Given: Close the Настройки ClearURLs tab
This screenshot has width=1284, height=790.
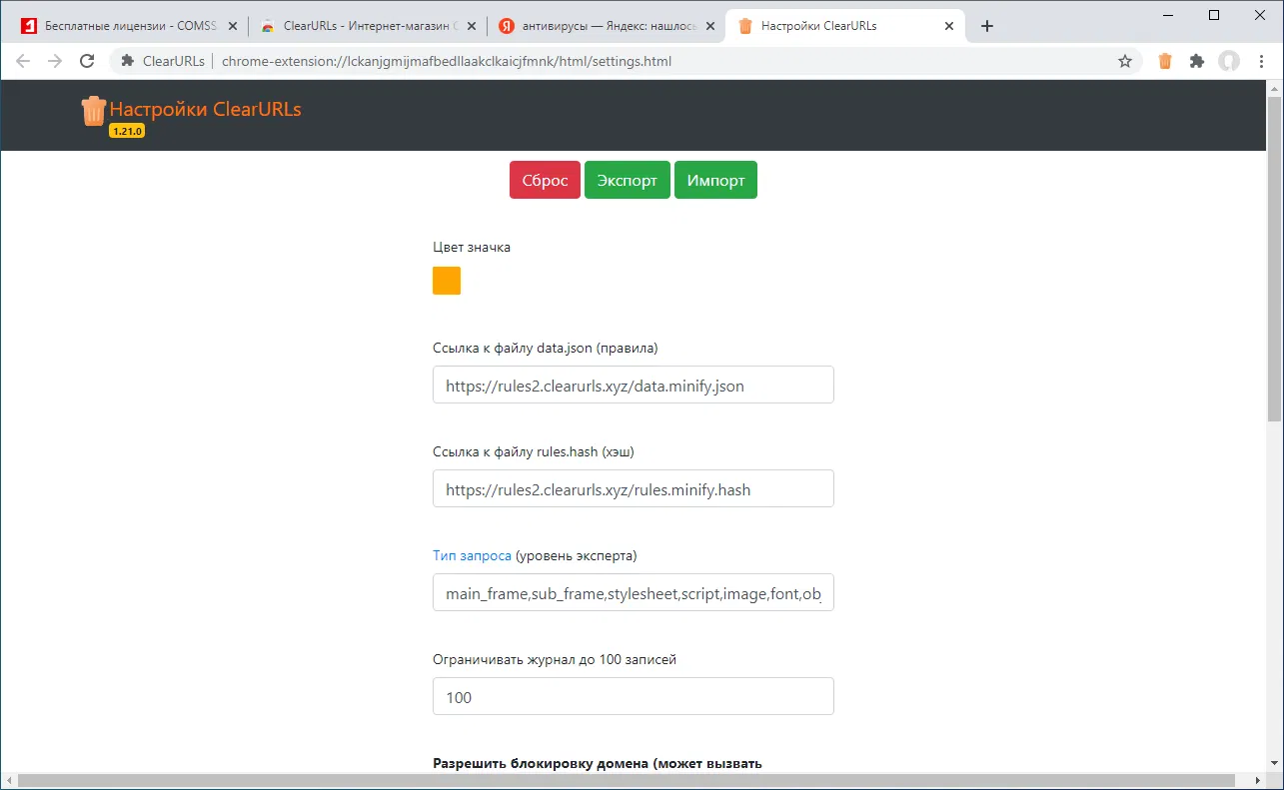Looking at the screenshot, I should coord(948,26).
